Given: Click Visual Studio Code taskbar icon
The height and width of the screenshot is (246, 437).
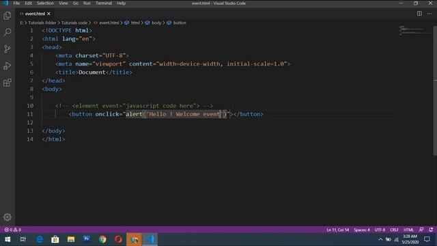Looking at the screenshot, I should pyautogui.click(x=150, y=239).
